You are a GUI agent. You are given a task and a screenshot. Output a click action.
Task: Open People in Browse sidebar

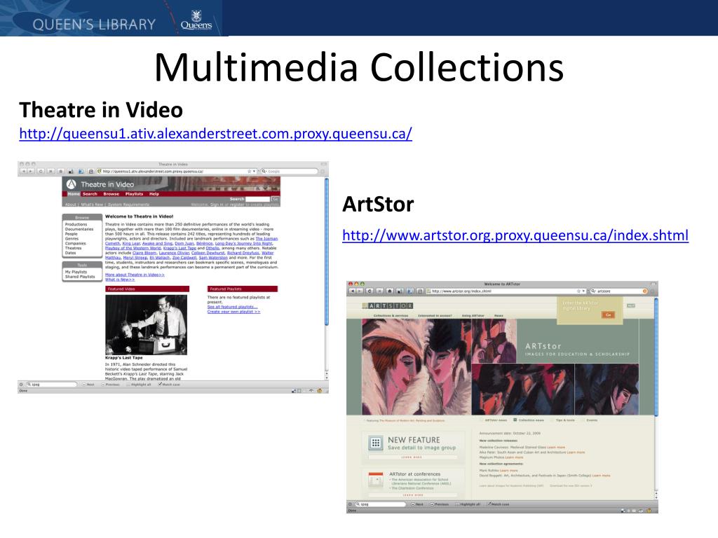click(72, 234)
